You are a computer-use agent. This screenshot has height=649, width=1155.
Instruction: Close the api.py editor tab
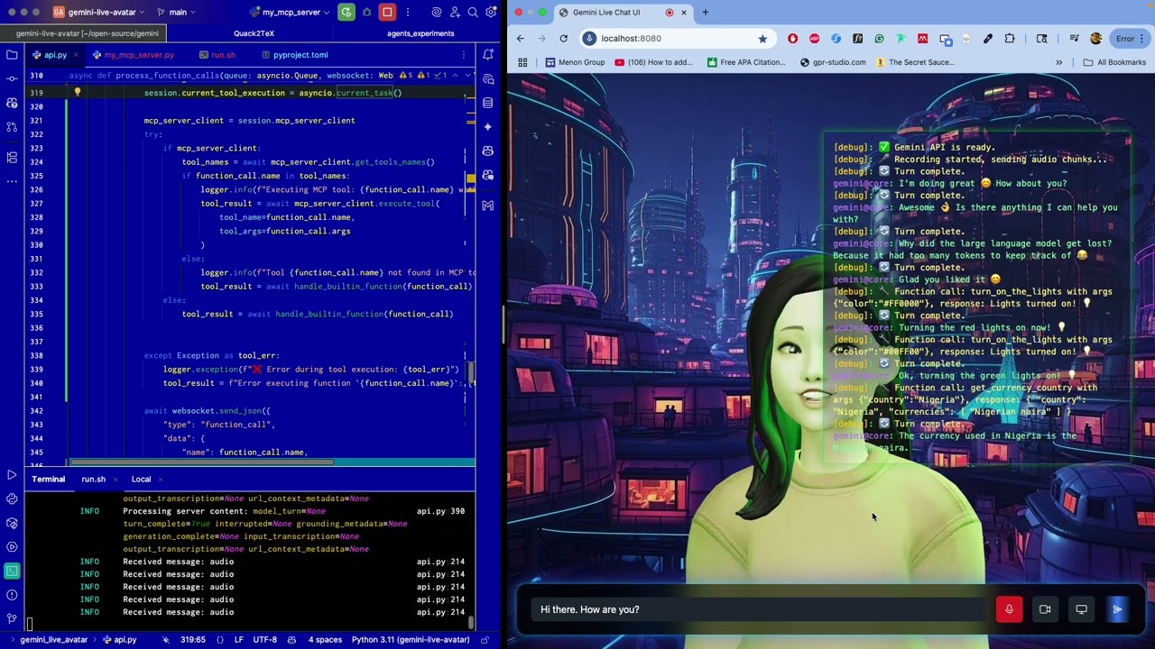[78, 55]
